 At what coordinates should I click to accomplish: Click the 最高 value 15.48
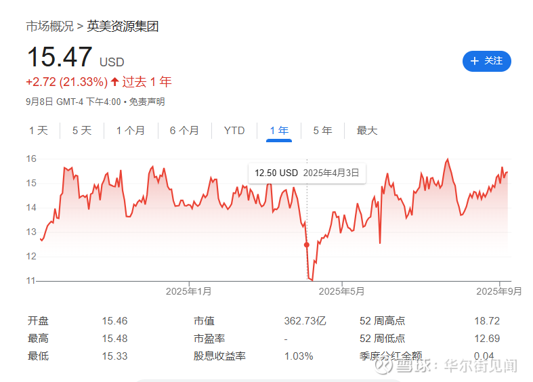[114, 339]
